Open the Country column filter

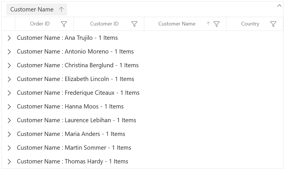(x=273, y=24)
